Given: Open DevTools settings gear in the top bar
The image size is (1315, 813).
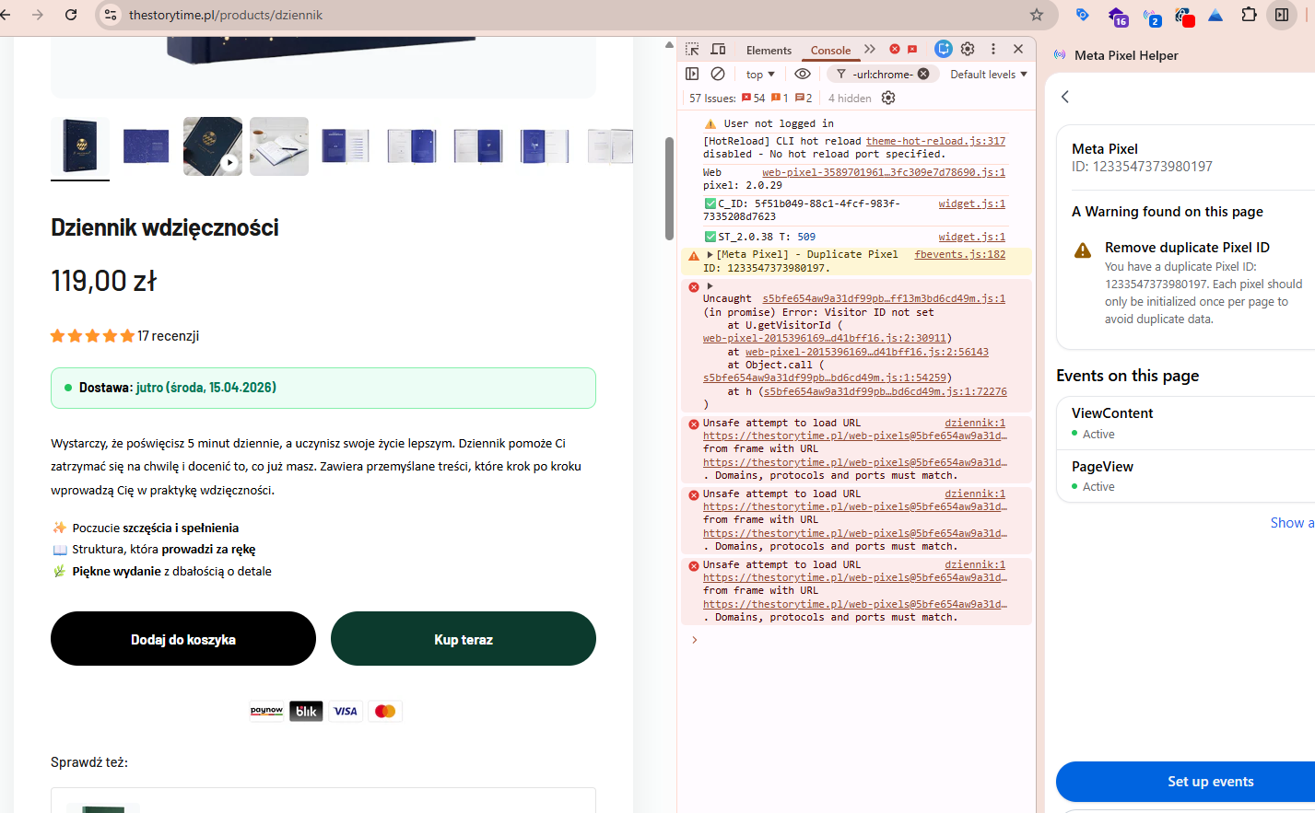Looking at the screenshot, I should click(968, 50).
